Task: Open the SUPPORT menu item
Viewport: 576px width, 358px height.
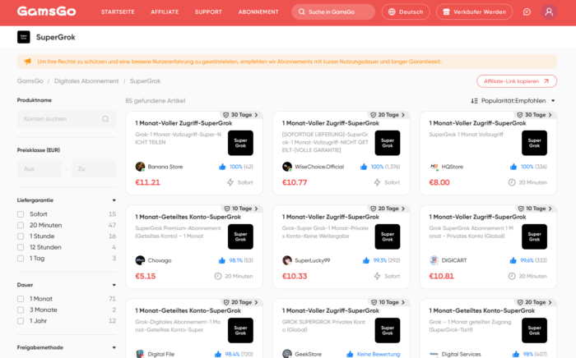Action: (208, 12)
